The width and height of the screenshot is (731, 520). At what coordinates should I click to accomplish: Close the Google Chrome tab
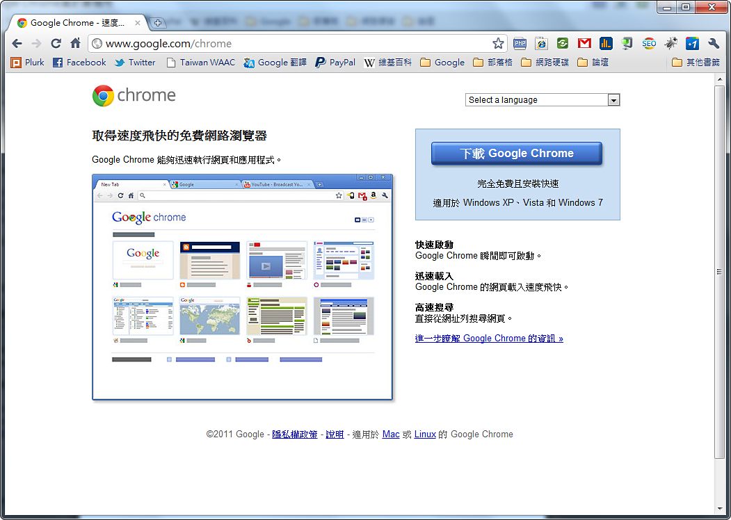tap(138, 22)
